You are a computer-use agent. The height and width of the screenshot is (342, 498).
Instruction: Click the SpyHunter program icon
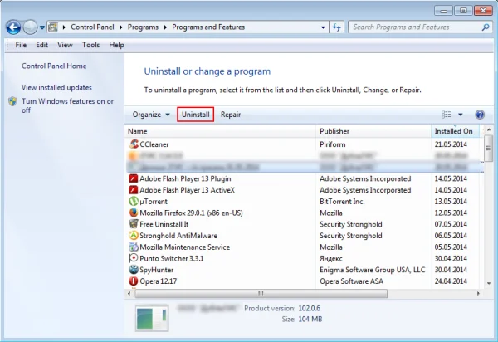134,270
